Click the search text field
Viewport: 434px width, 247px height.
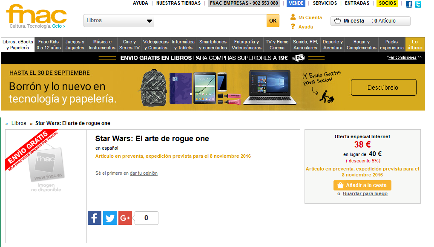pyautogui.click(x=210, y=21)
